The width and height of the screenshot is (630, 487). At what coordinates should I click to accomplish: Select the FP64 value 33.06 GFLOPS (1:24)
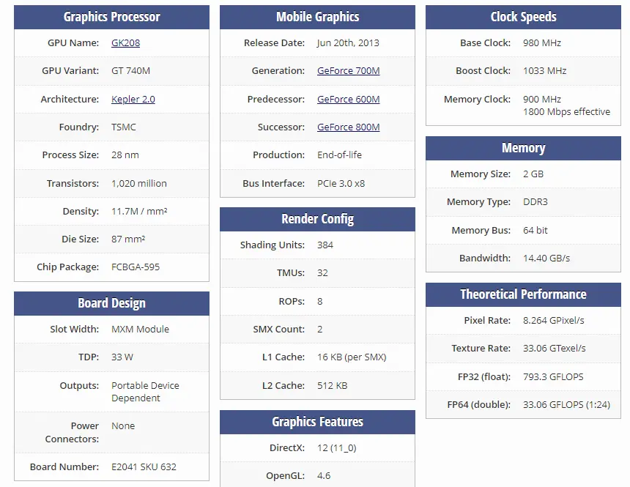[566, 405]
